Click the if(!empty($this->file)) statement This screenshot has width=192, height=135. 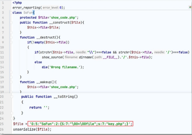48,42
